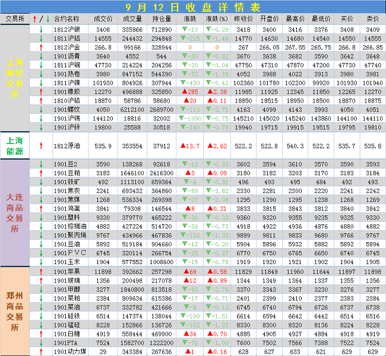Click red triangle in 1901玻璃 涨跌(%) cell
Viewport: 386px width, 356px height.
click(x=210, y=280)
